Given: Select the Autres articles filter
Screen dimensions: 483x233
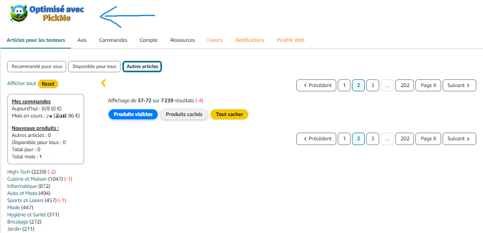Looking at the screenshot, I should pos(142,67).
